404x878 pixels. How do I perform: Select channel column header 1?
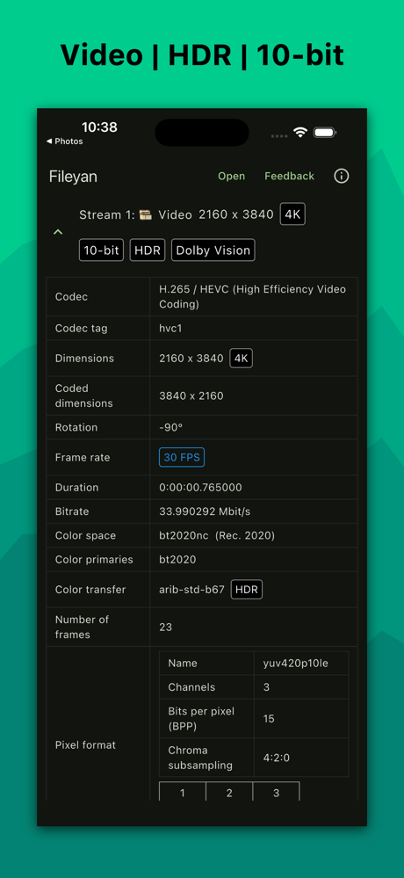[183, 794]
